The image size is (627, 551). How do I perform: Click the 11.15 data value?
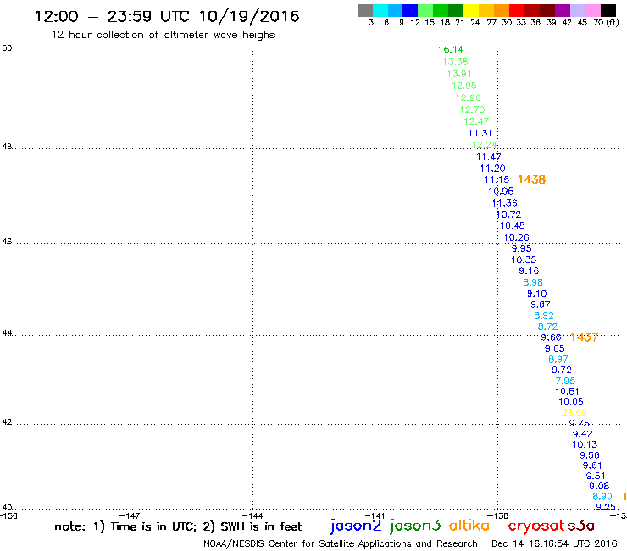497,180
